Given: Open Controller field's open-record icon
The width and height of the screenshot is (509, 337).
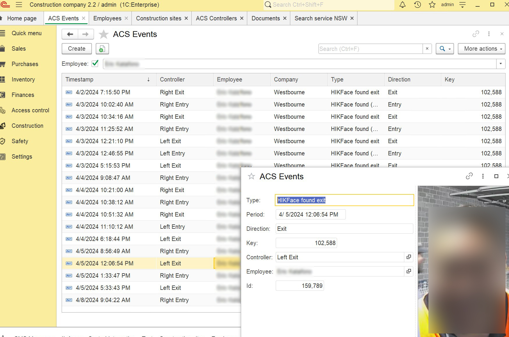Looking at the screenshot, I should [x=409, y=257].
